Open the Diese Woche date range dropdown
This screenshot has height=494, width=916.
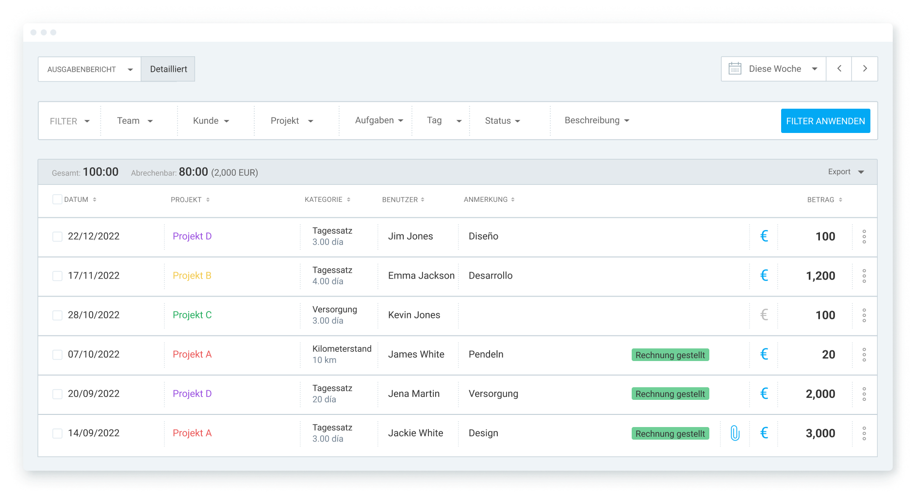775,68
